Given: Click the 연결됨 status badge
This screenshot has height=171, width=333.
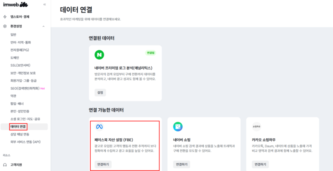Looking at the screenshot, I should coord(151,53).
